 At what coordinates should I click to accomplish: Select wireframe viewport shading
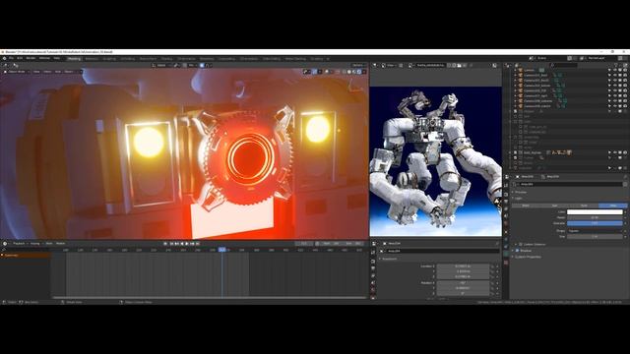pos(344,72)
